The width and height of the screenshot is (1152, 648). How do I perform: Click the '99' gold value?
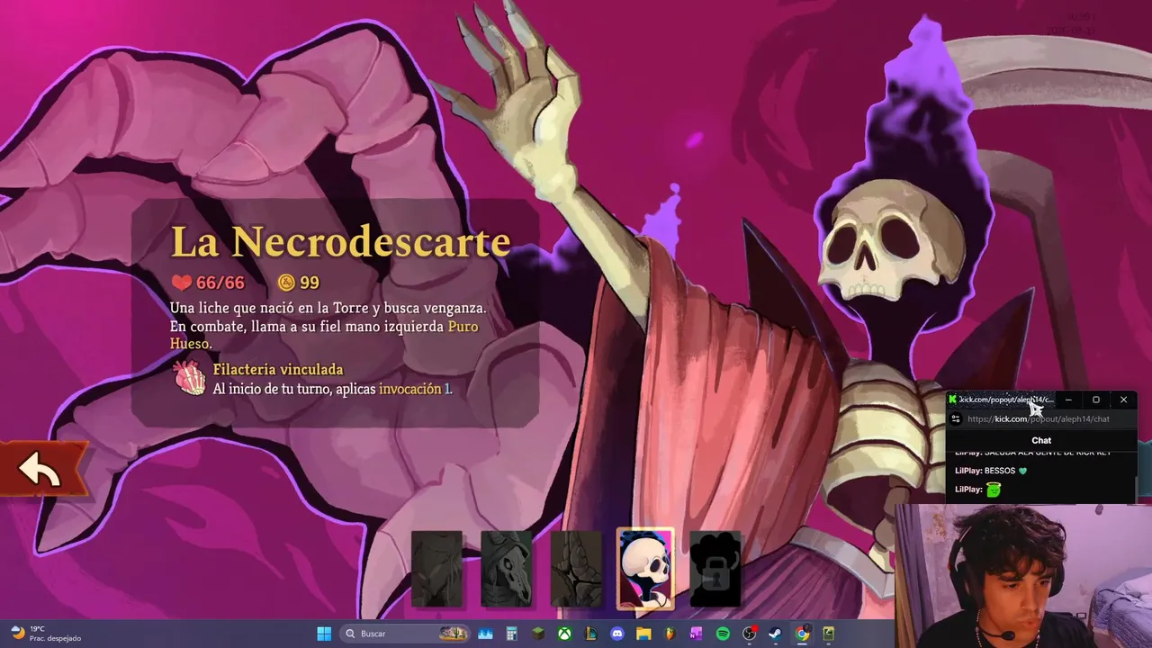(x=310, y=283)
